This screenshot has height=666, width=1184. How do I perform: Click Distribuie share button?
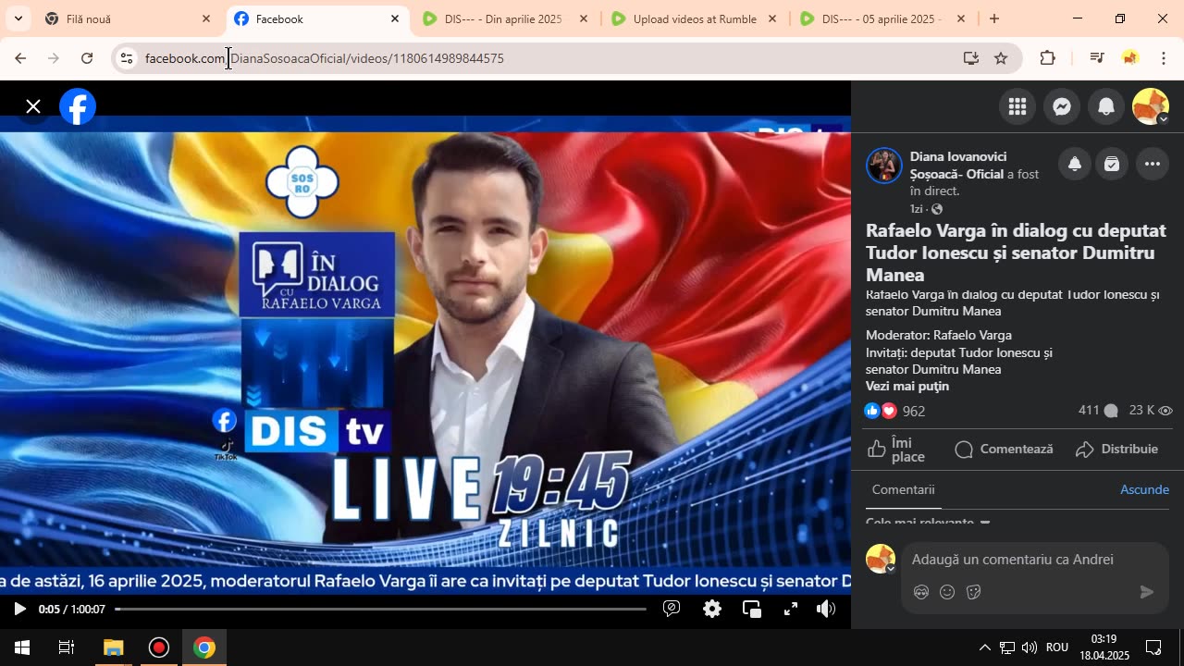pyautogui.click(x=1116, y=449)
